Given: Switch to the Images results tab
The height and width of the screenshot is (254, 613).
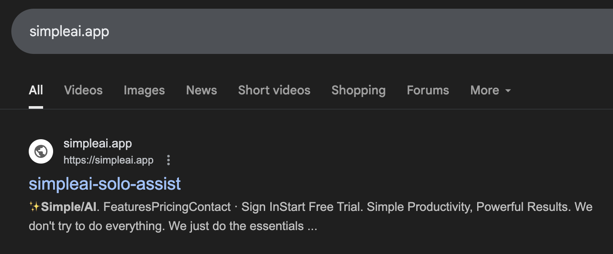Looking at the screenshot, I should pos(144,90).
